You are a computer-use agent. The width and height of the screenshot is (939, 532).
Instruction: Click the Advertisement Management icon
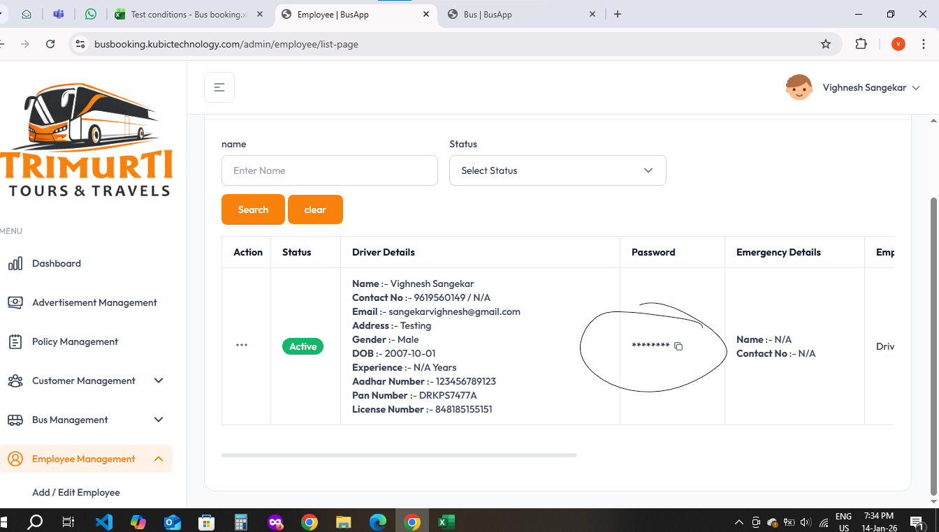[x=15, y=302]
